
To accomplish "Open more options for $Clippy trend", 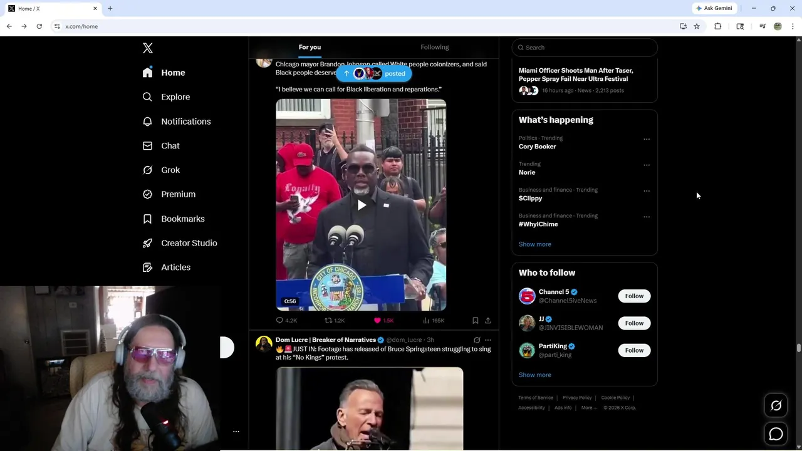I will (x=647, y=191).
